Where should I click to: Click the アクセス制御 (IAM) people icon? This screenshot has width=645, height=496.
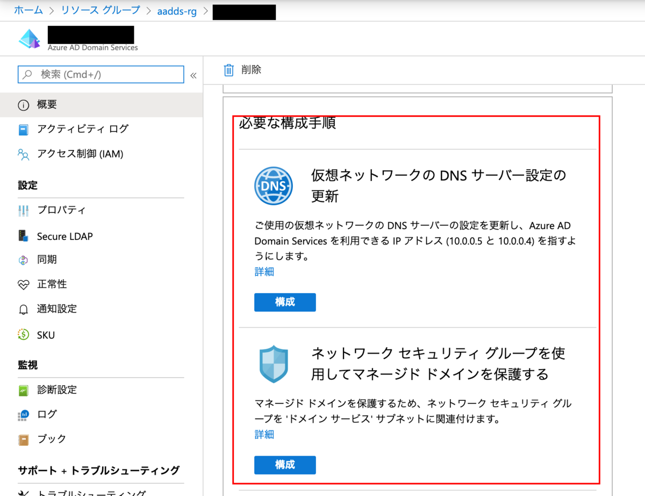(23, 155)
